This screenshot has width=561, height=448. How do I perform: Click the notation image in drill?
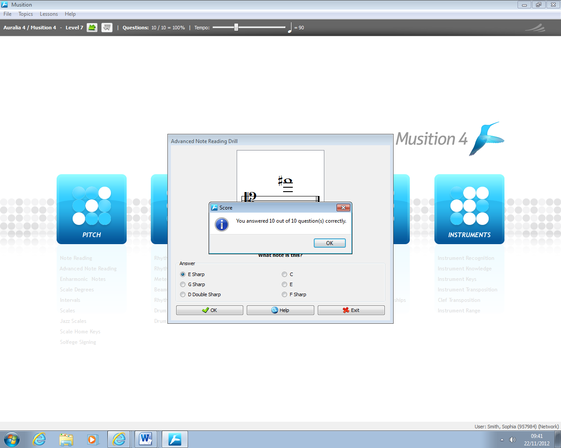(280, 176)
